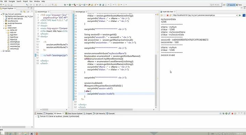Open the Navigate menu
246x135 pixels.
[12, 1]
